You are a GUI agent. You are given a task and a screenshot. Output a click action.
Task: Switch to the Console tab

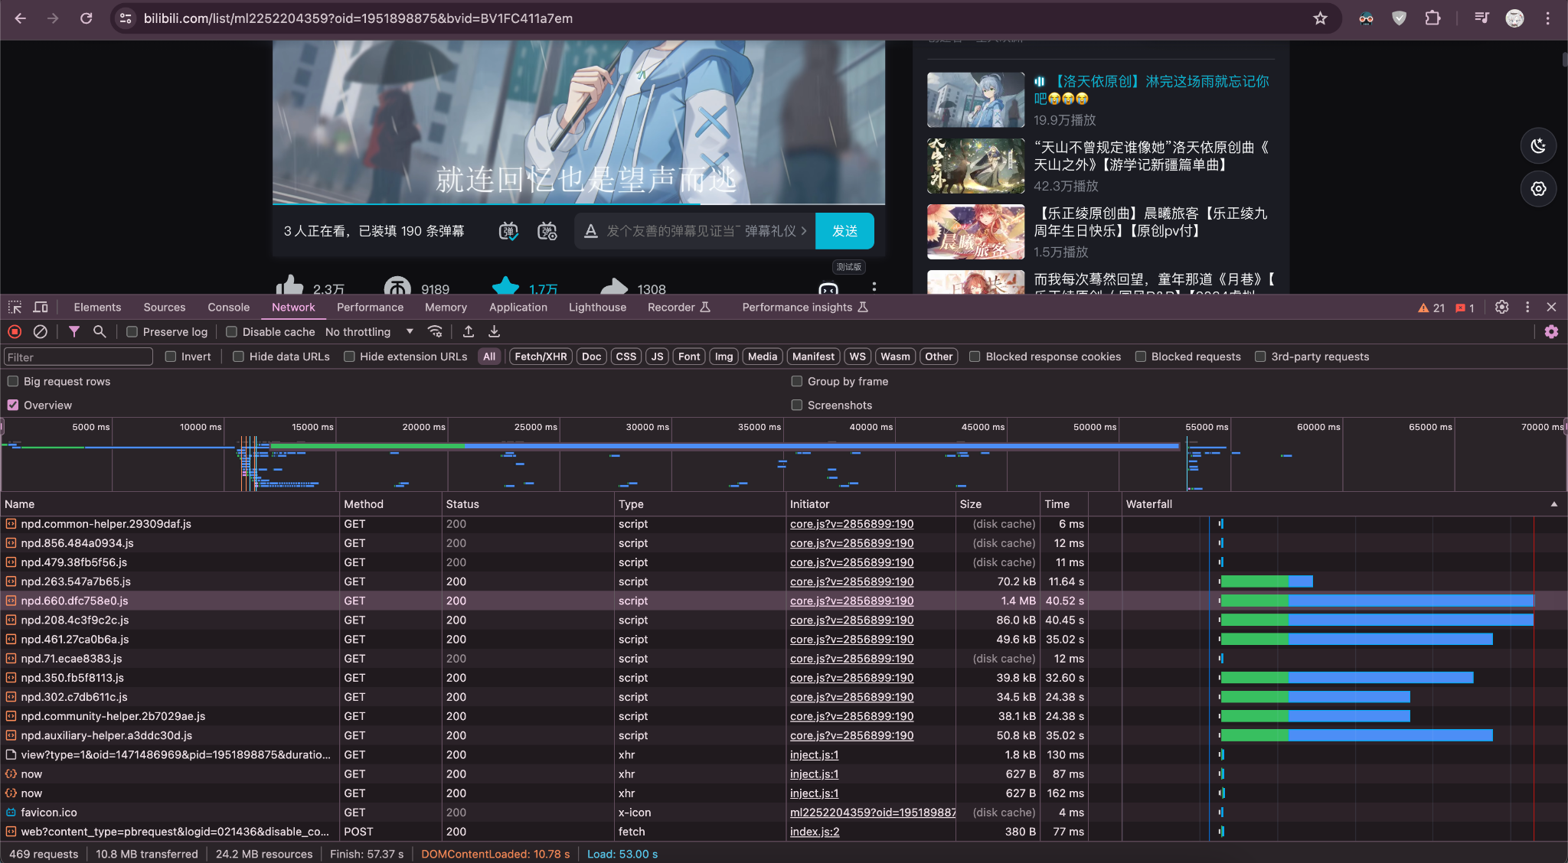tap(227, 307)
